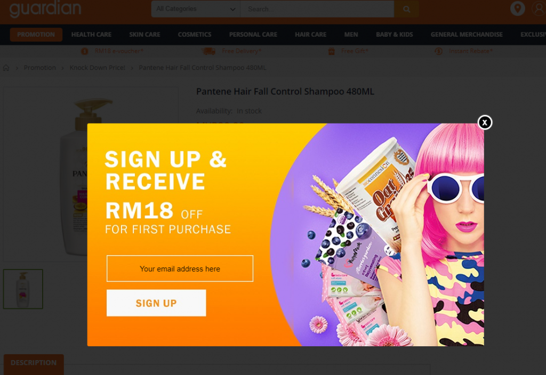The height and width of the screenshot is (375, 546).
Task: Click the Free Gift box icon
Action: coord(331,51)
